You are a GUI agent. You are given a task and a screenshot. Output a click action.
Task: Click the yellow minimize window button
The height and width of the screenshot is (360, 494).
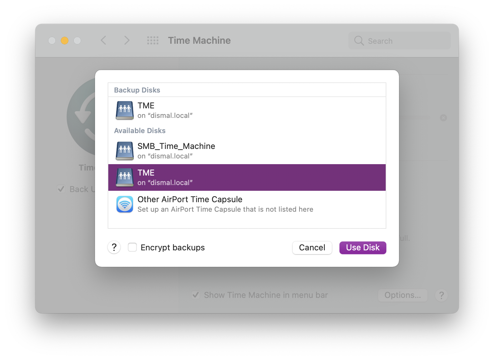pos(65,41)
